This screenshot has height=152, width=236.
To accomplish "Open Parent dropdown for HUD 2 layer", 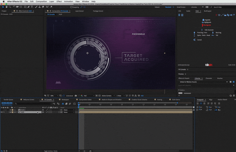I will tap(69, 110).
